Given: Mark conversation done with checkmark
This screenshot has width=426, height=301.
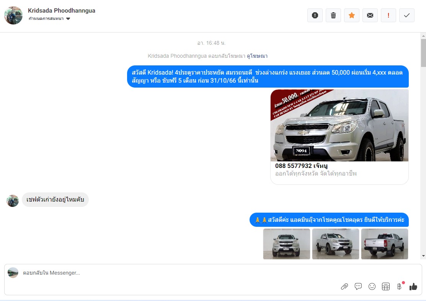Looking at the screenshot, I should point(407,15).
